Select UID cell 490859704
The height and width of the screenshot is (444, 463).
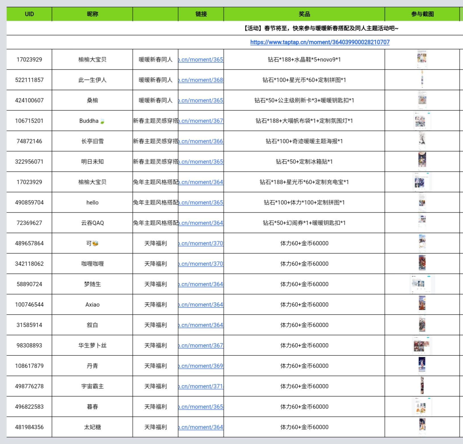click(29, 203)
